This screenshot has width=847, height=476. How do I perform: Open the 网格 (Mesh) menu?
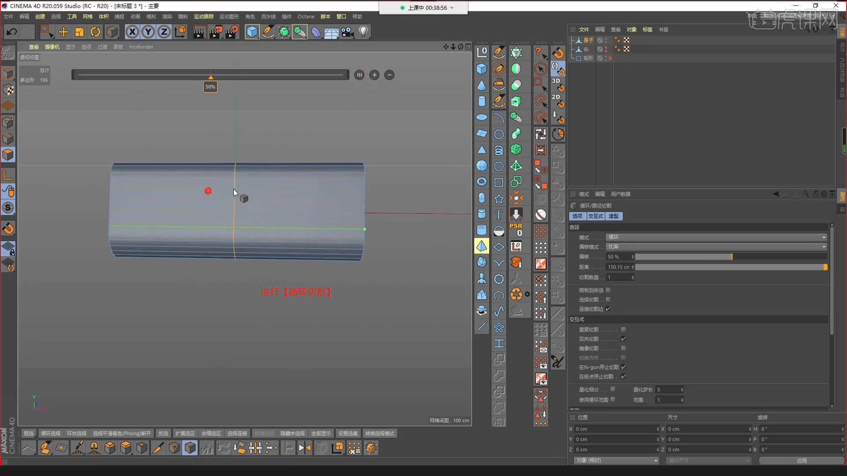point(88,16)
